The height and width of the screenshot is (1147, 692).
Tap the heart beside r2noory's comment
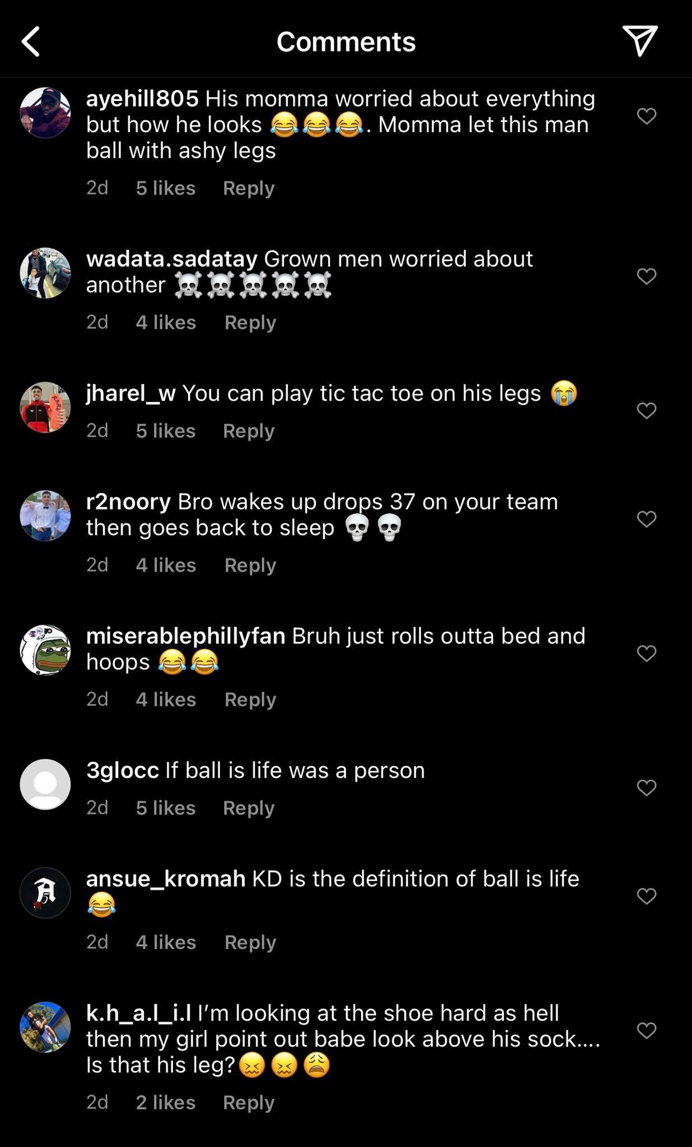647,519
